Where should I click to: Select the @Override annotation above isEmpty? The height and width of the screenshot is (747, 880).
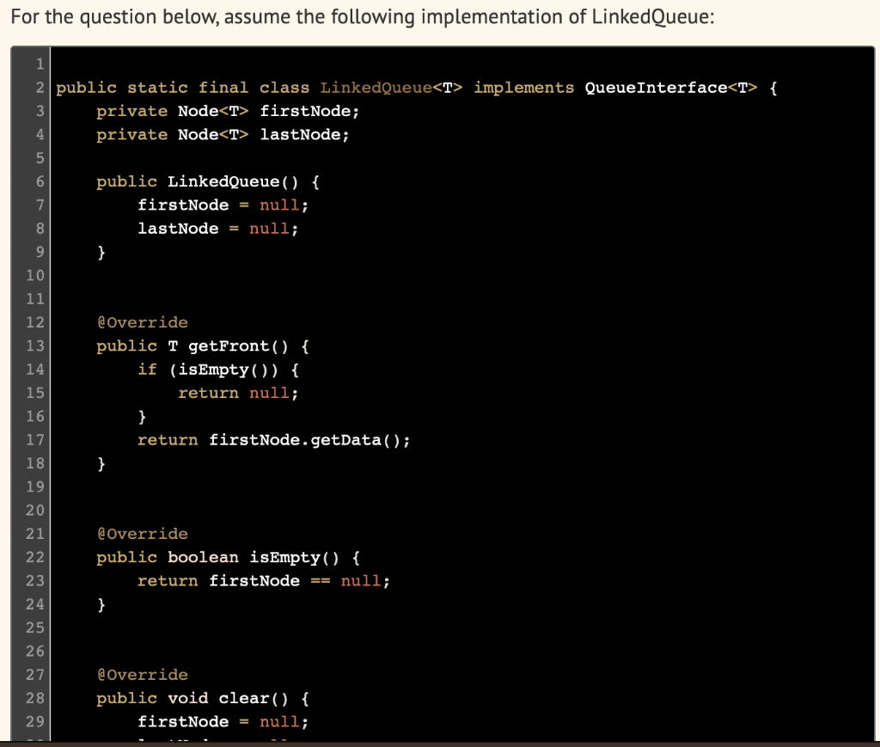tap(142, 533)
